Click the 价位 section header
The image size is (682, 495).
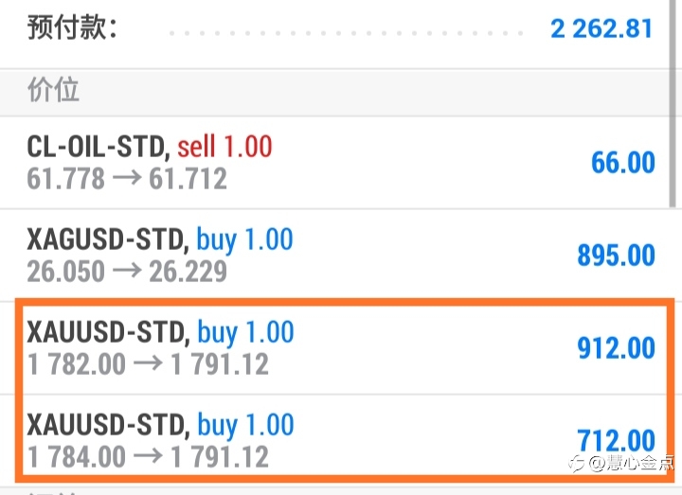[x=53, y=90]
